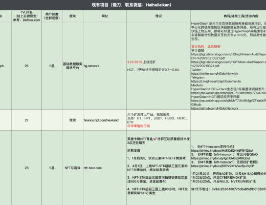Select the 用户热度 column header

pos(52,16)
